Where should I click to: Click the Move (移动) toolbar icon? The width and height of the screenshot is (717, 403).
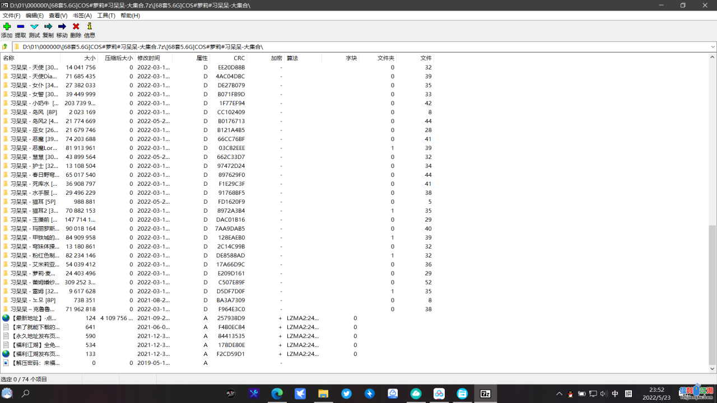point(62,27)
